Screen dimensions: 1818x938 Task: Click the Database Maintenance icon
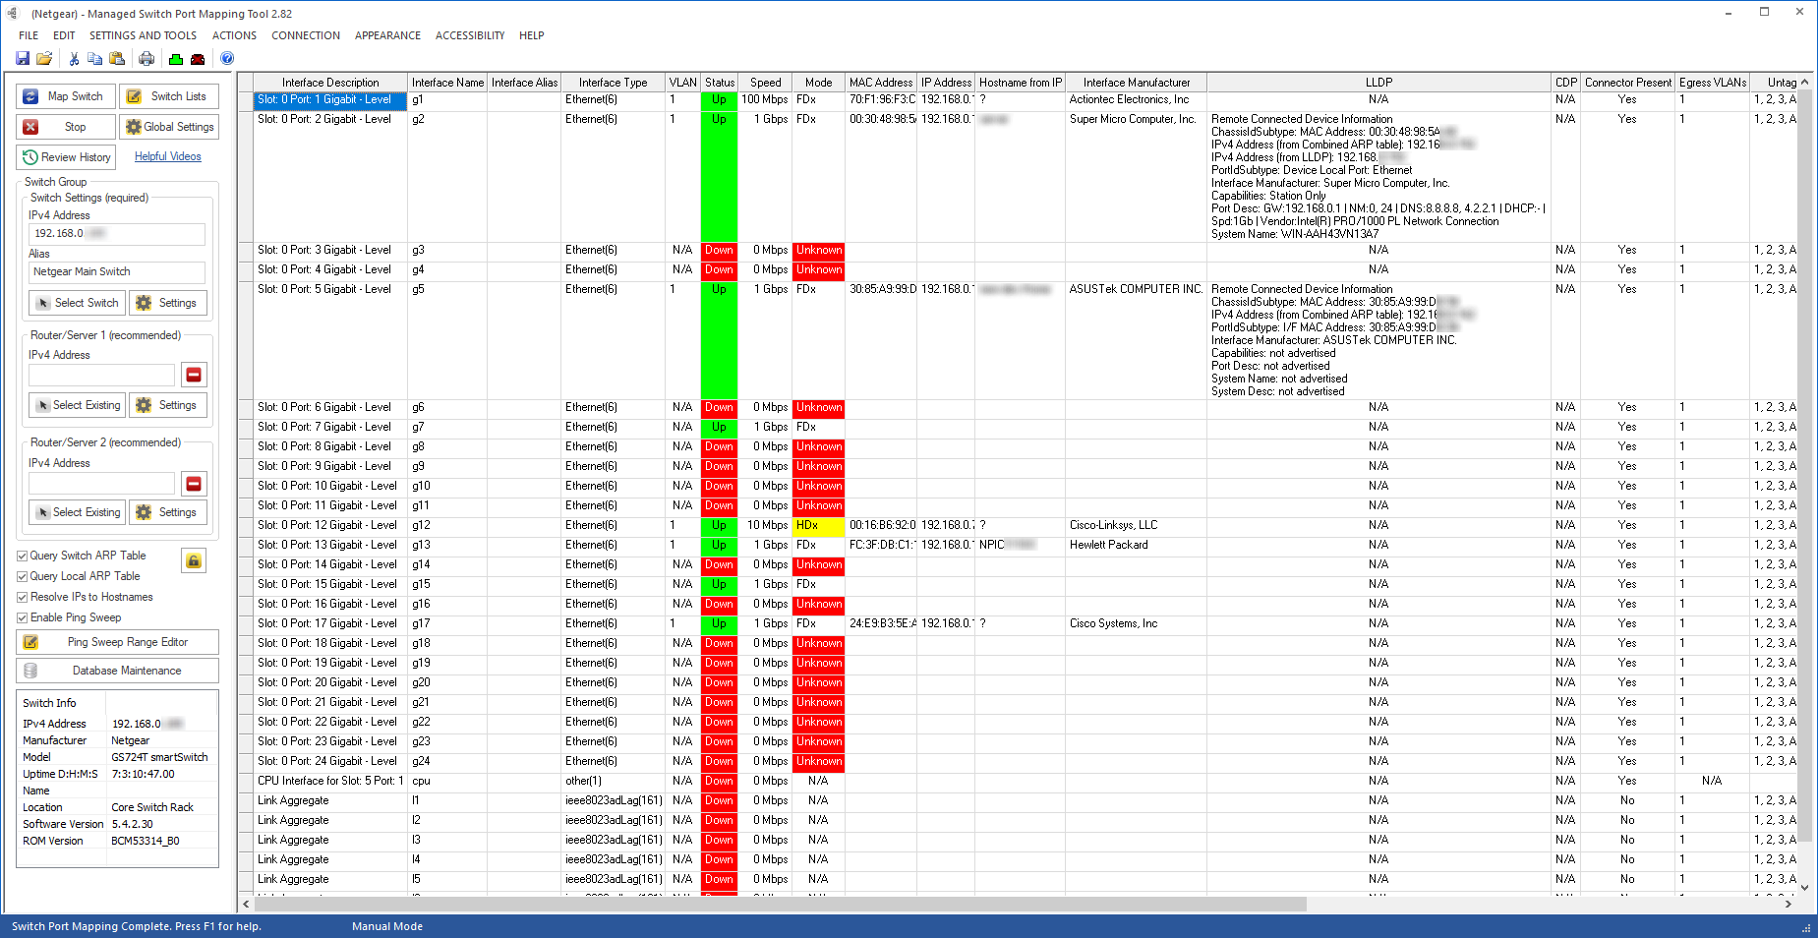(32, 671)
